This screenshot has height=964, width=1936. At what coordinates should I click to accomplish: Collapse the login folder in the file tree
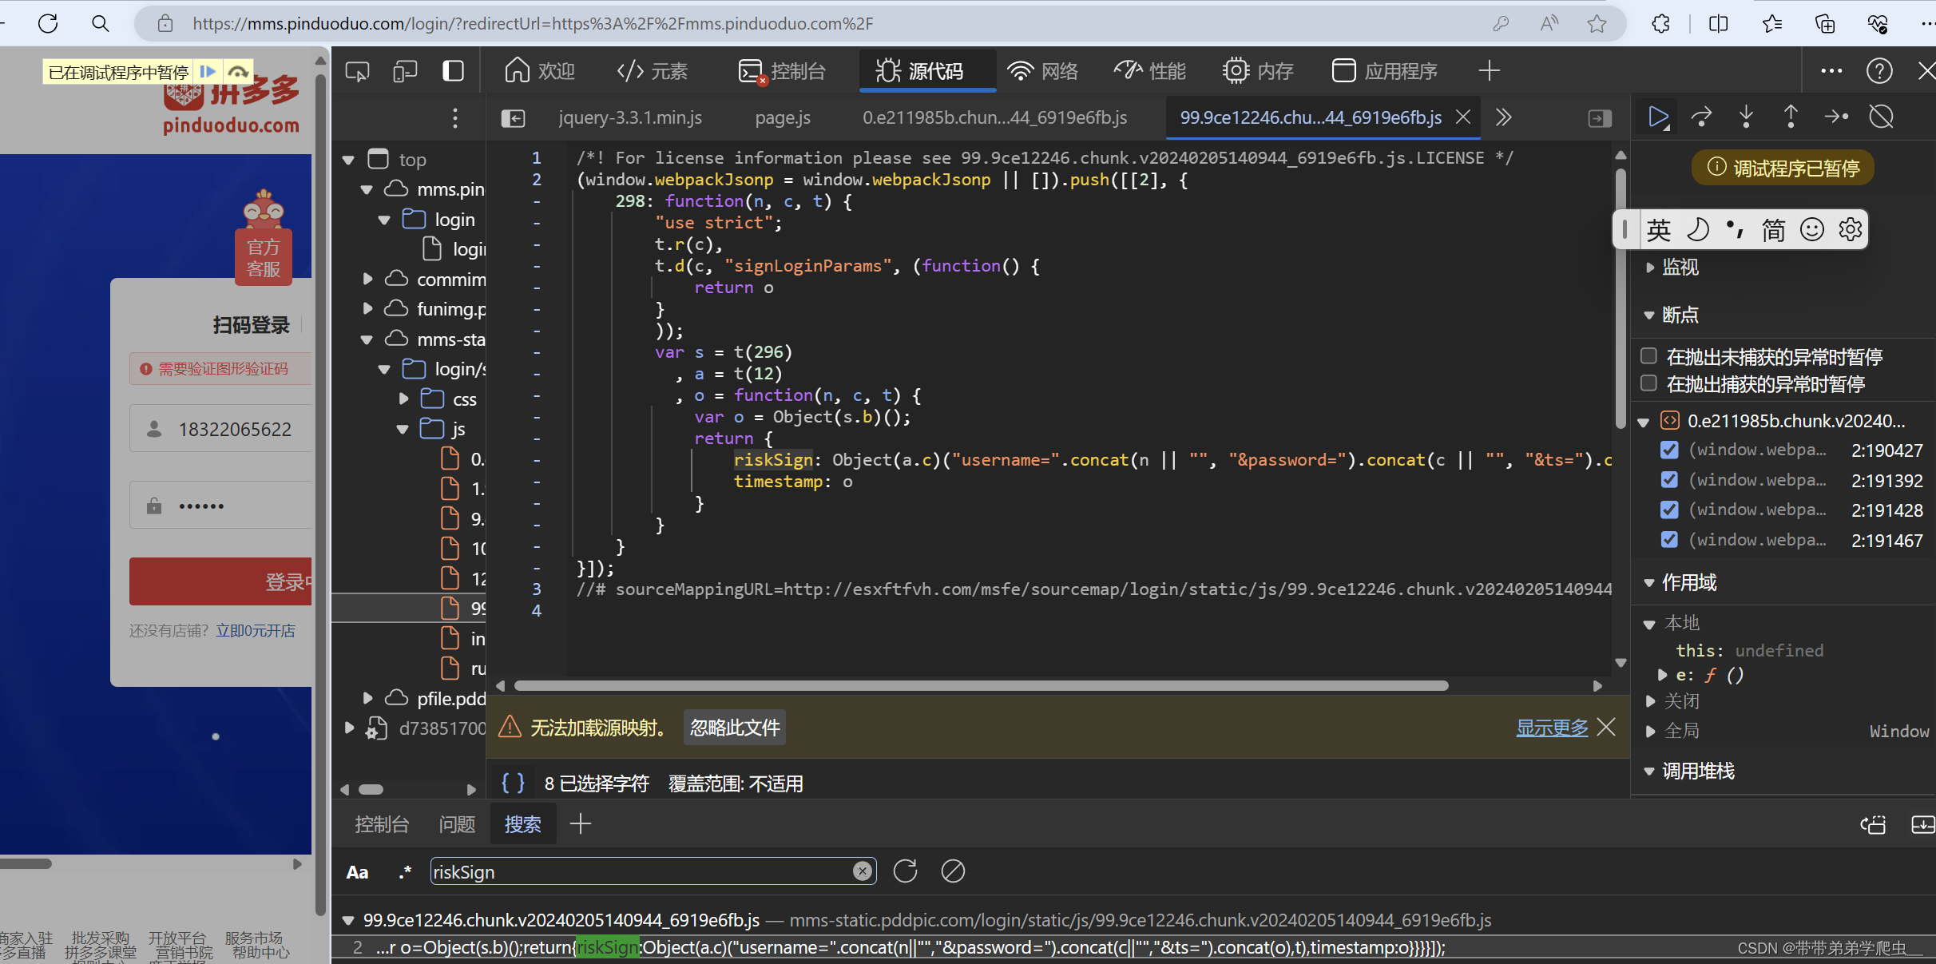[384, 220]
